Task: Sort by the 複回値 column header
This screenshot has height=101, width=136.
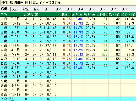Action: click(x=115, y=14)
